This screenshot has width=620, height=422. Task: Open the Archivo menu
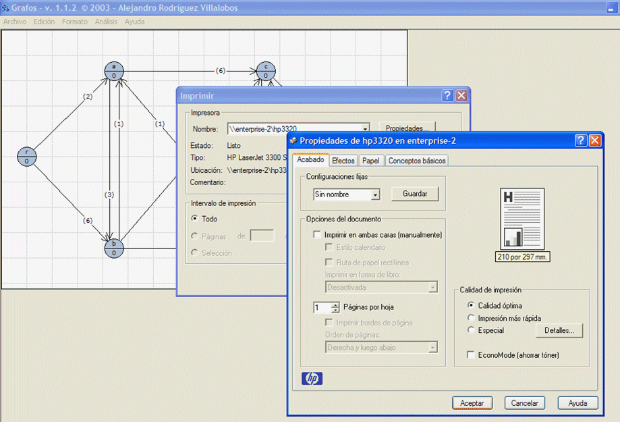(15, 22)
